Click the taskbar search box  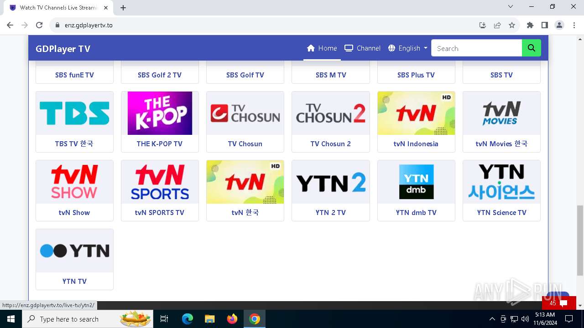pos(88,319)
